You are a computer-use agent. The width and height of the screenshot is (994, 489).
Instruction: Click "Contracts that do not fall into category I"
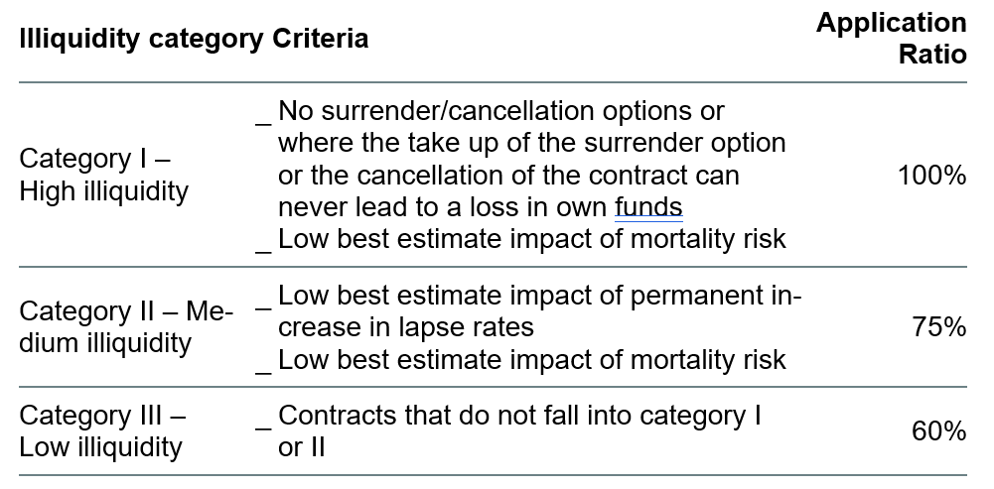click(518, 415)
